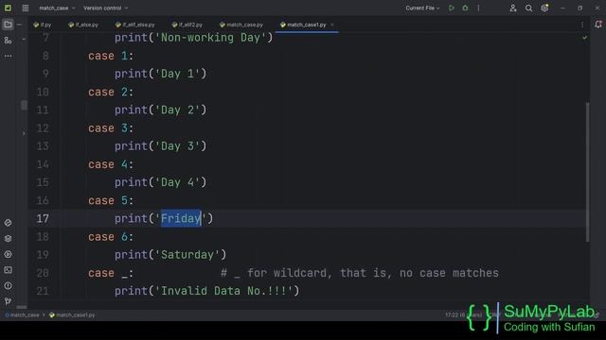Open the Project tool window folder icon
606x340 pixels.
click(x=8, y=25)
